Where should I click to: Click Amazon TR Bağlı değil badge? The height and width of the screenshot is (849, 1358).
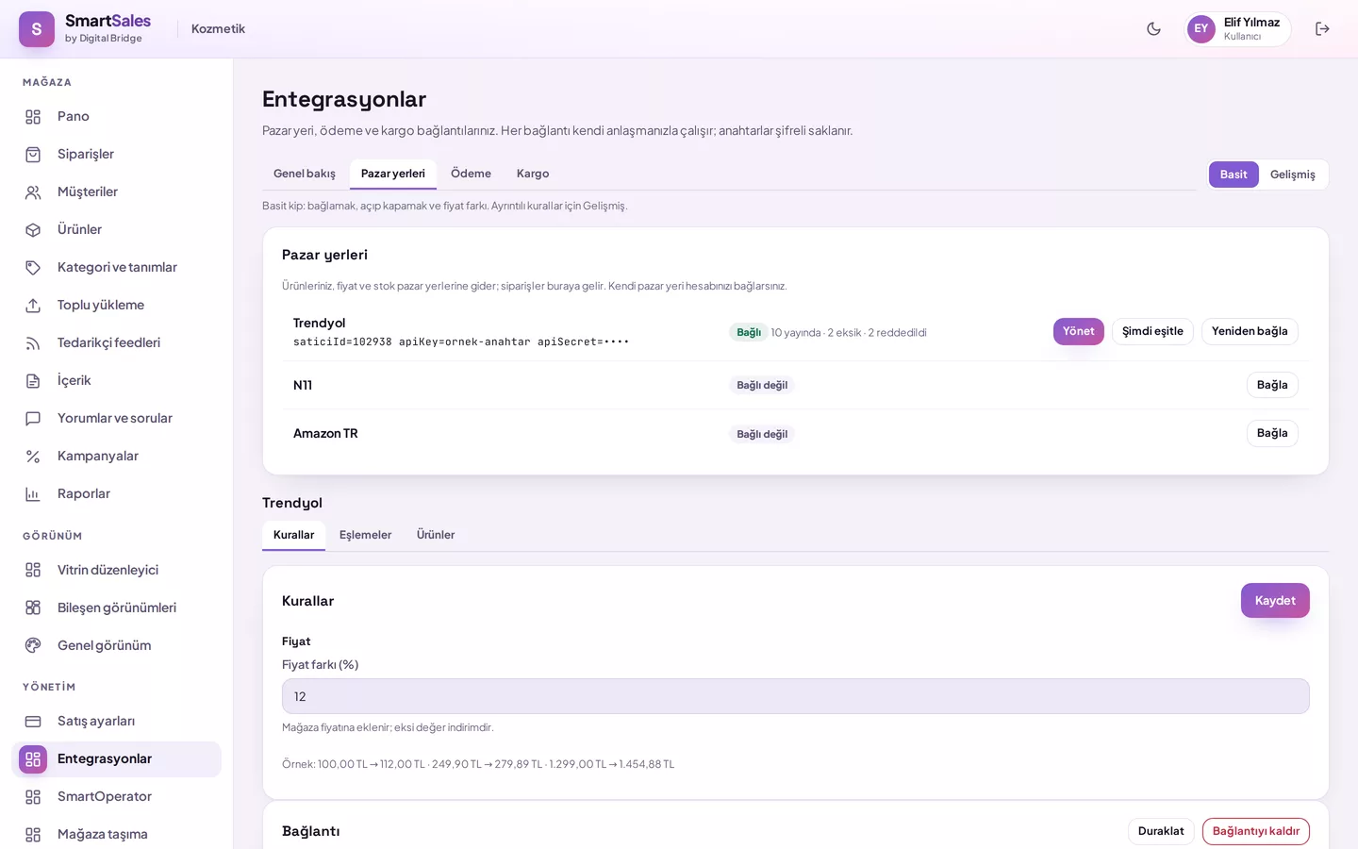(762, 434)
